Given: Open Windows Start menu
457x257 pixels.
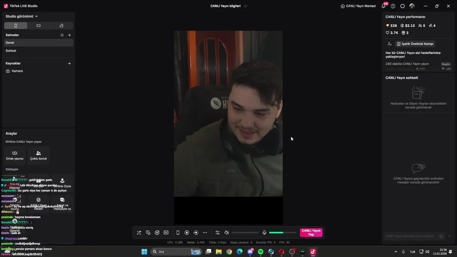Looking at the screenshot, I should click(144, 252).
